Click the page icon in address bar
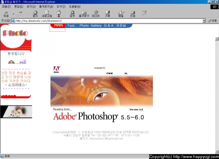Viewport: 219px width, 159px height. coord(13,21)
